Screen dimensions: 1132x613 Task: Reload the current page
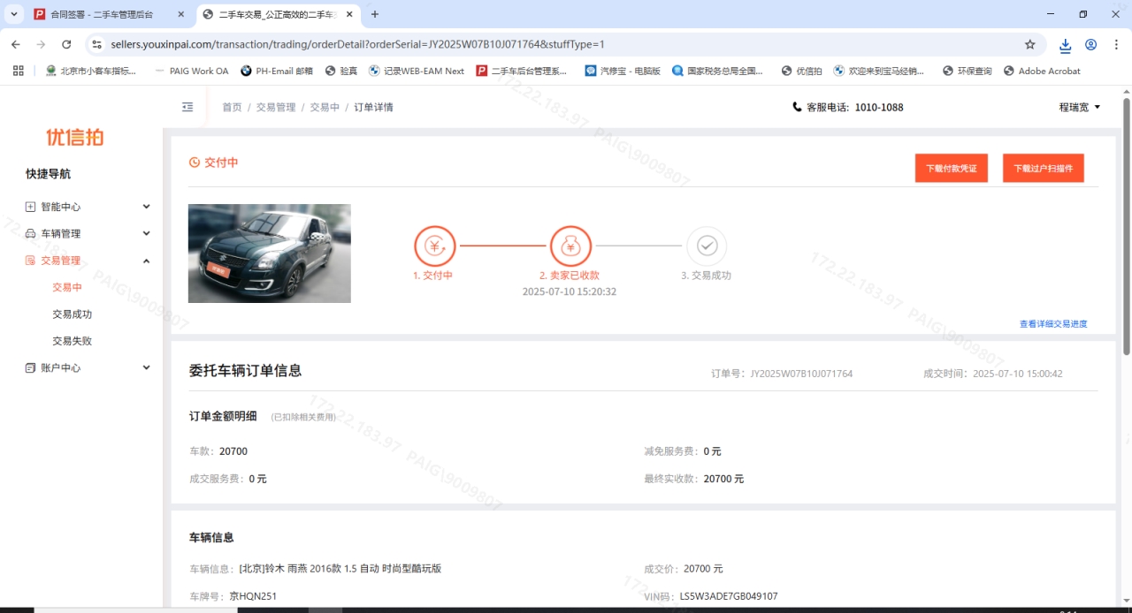(66, 44)
